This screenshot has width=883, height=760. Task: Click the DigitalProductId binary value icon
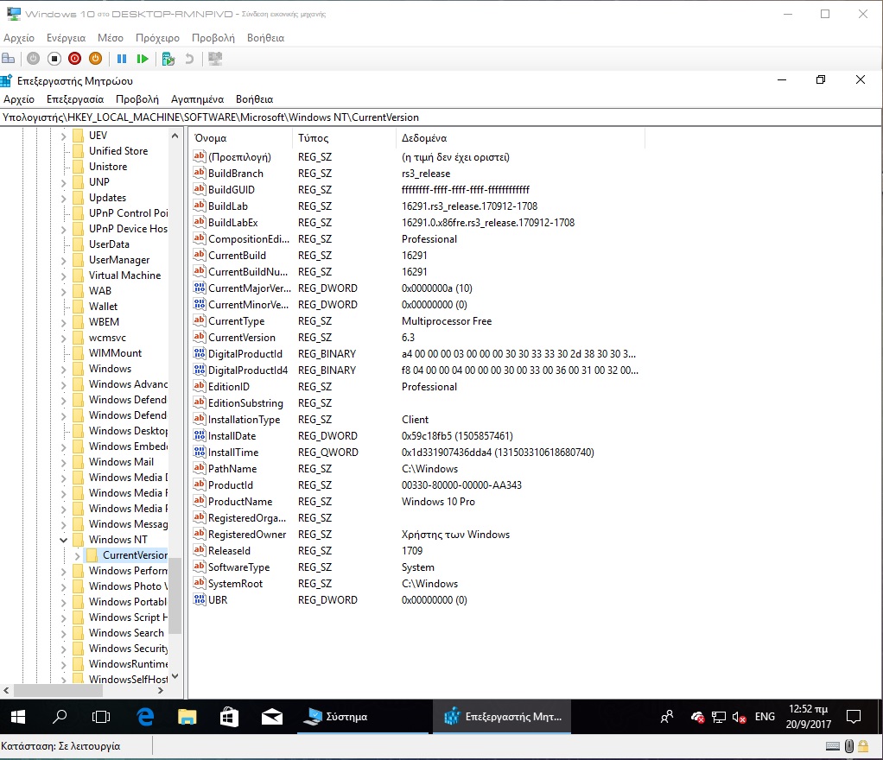[x=200, y=353]
